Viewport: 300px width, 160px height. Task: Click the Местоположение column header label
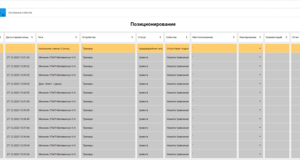coord(203,37)
